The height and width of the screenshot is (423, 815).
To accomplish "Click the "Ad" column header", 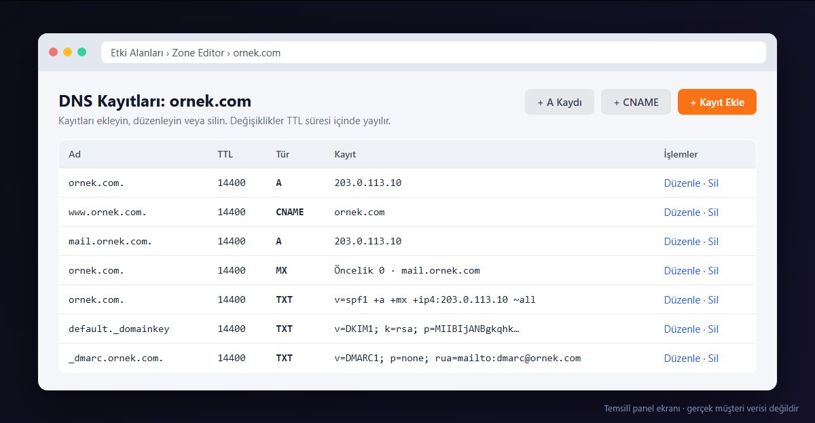I will click(75, 154).
